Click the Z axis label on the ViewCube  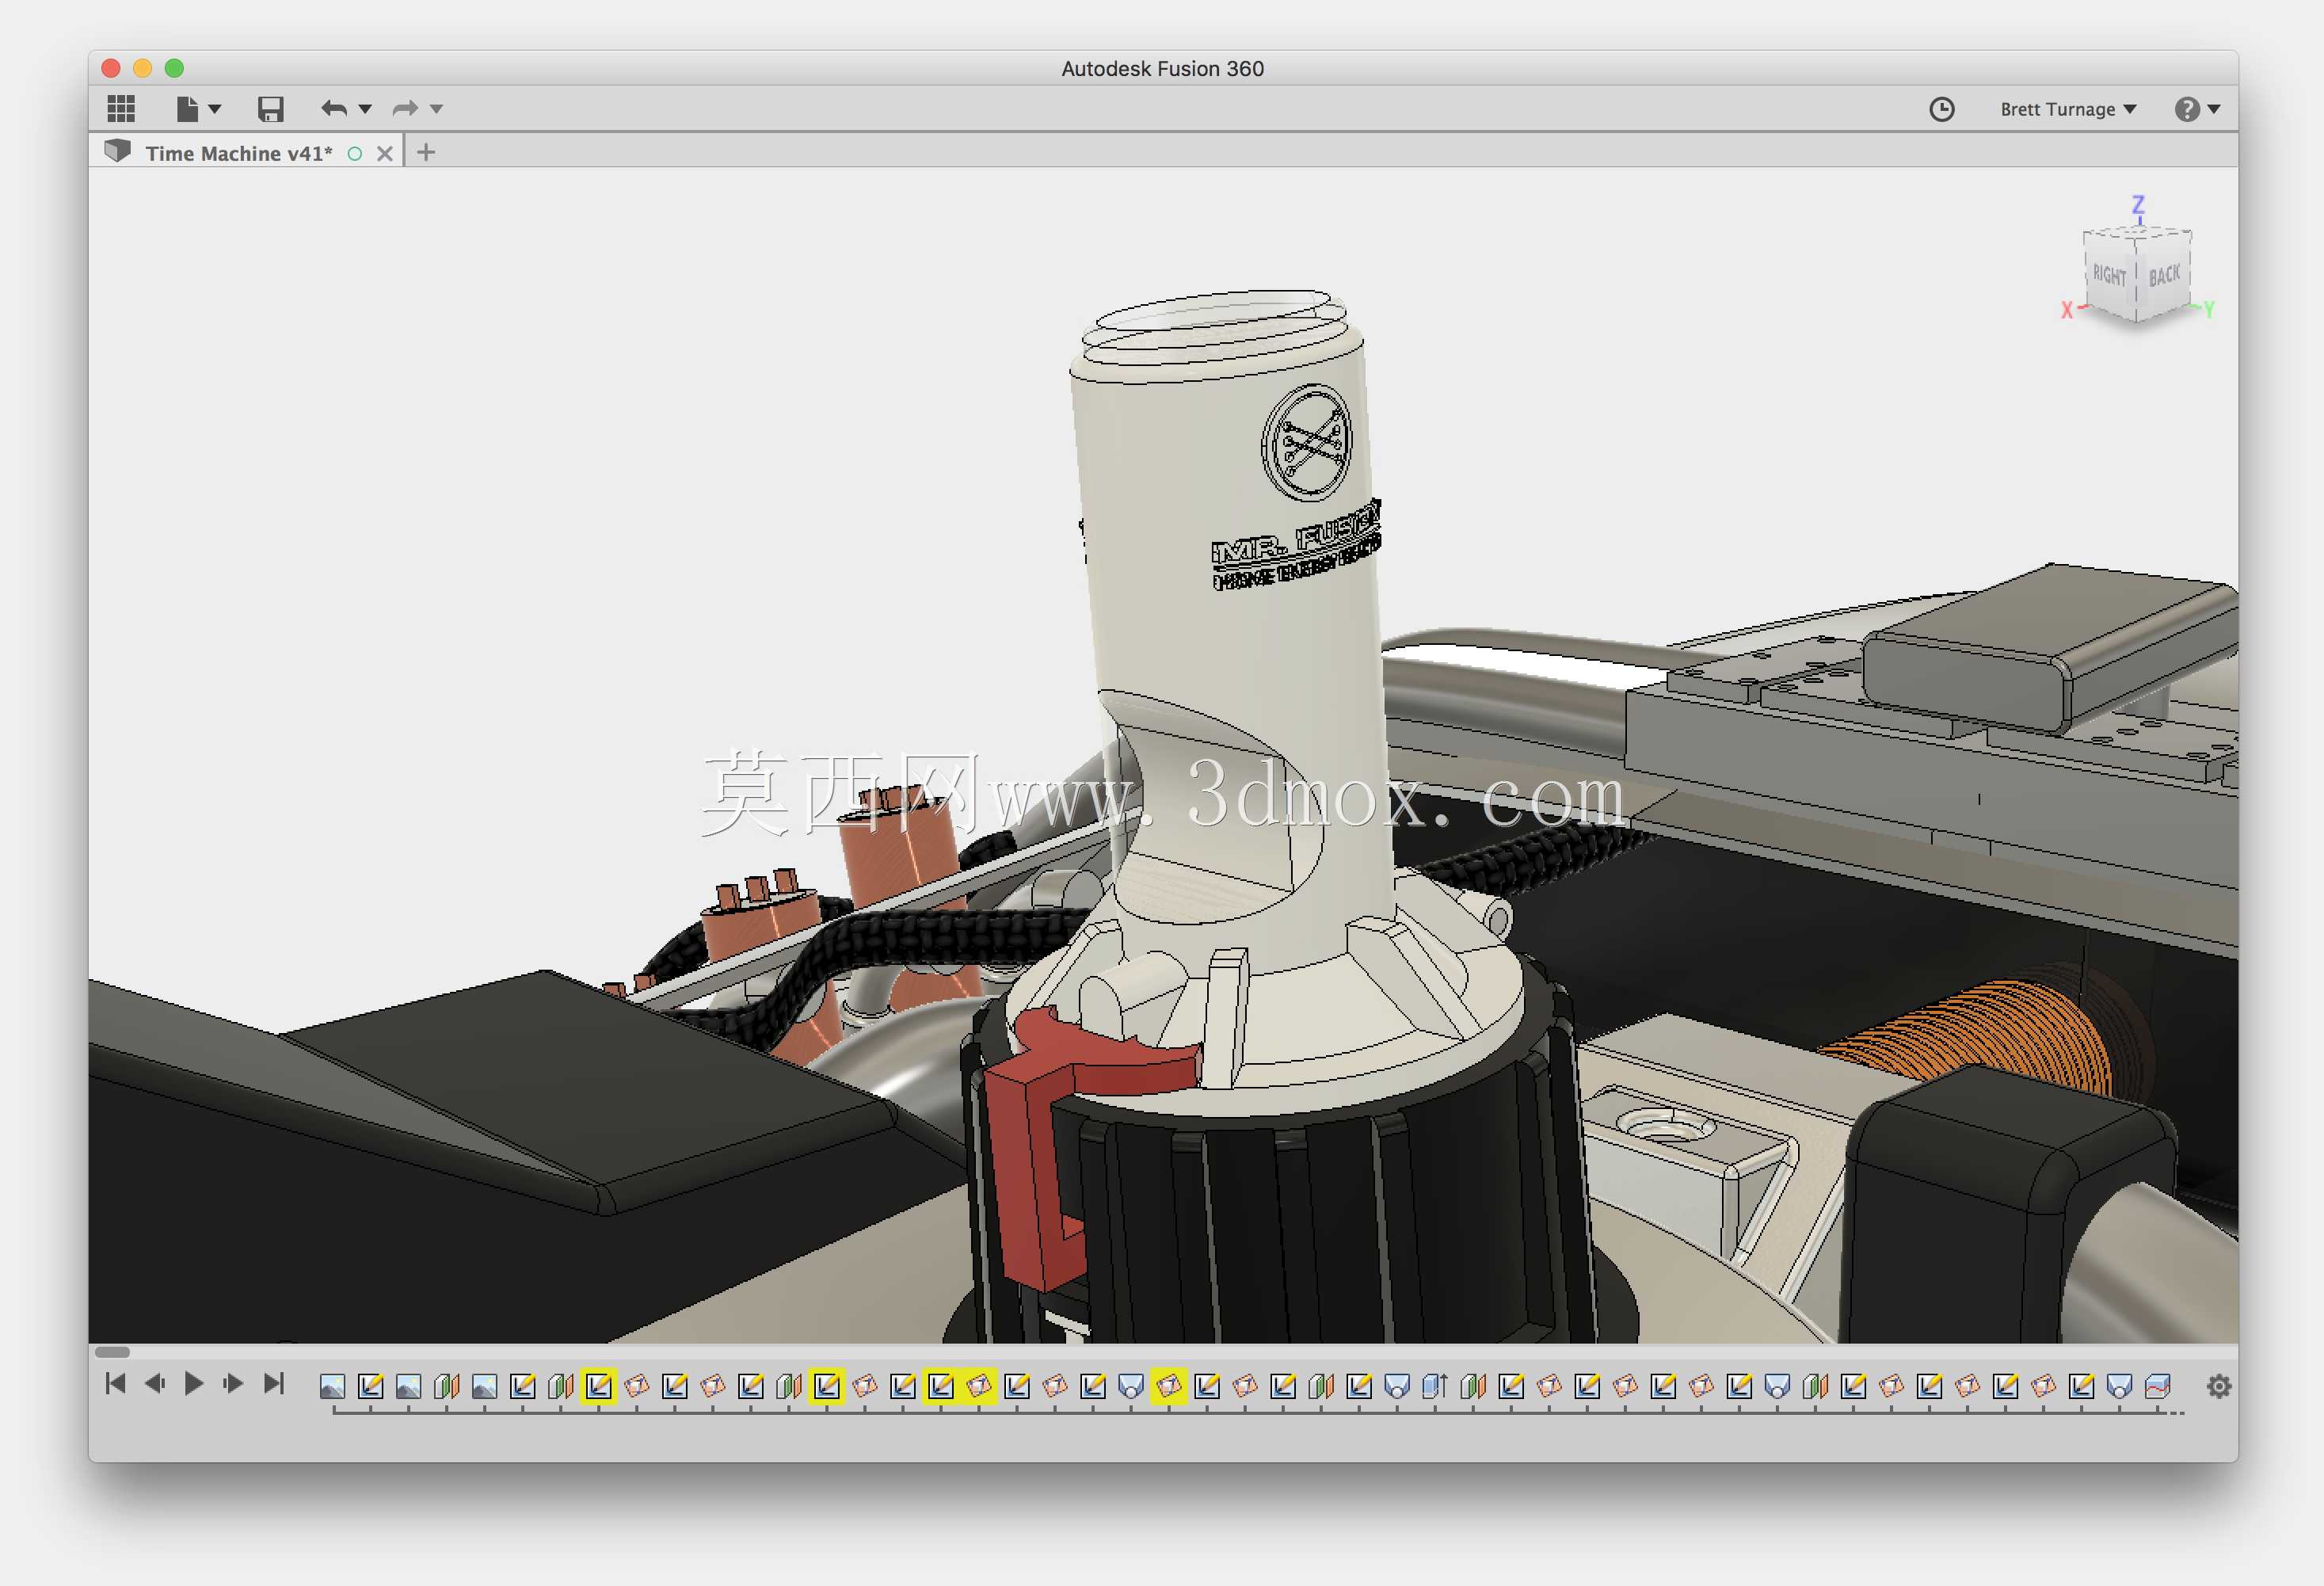click(x=2138, y=205)
